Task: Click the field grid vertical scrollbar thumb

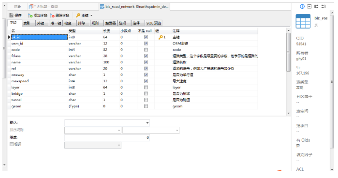Action: point(288,52)
